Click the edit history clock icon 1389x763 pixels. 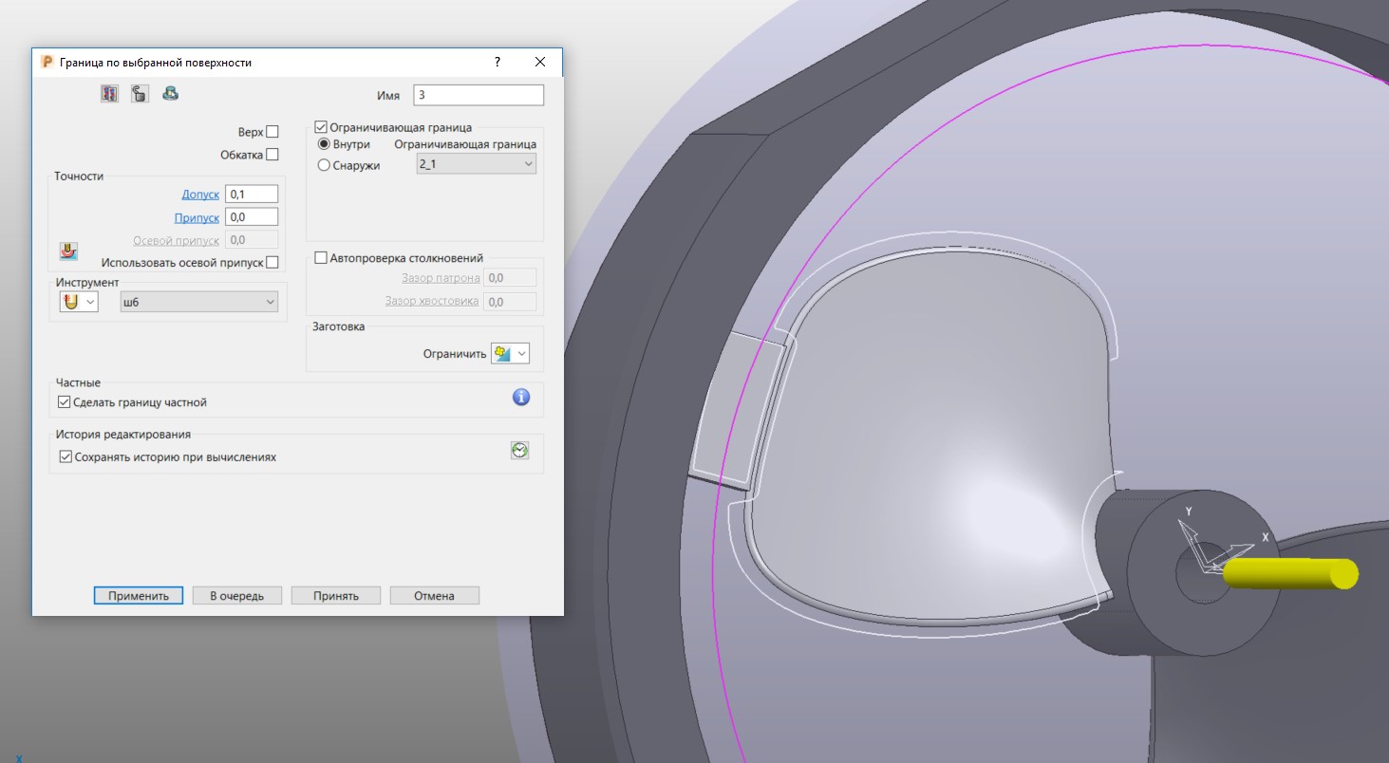[519, 451]
